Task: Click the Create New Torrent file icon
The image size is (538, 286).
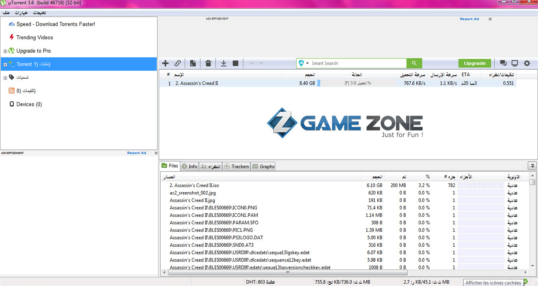Action: 193,63
